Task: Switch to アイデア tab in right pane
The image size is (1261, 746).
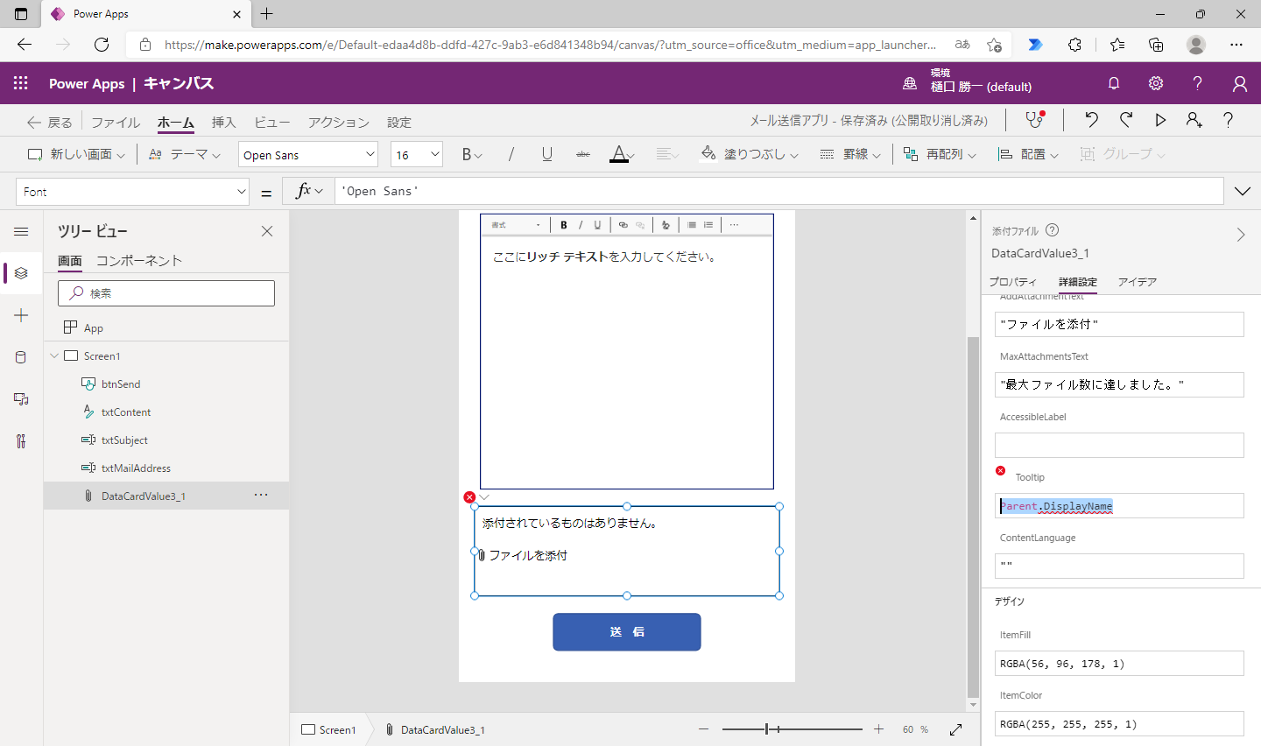Action: point(1138,281)
